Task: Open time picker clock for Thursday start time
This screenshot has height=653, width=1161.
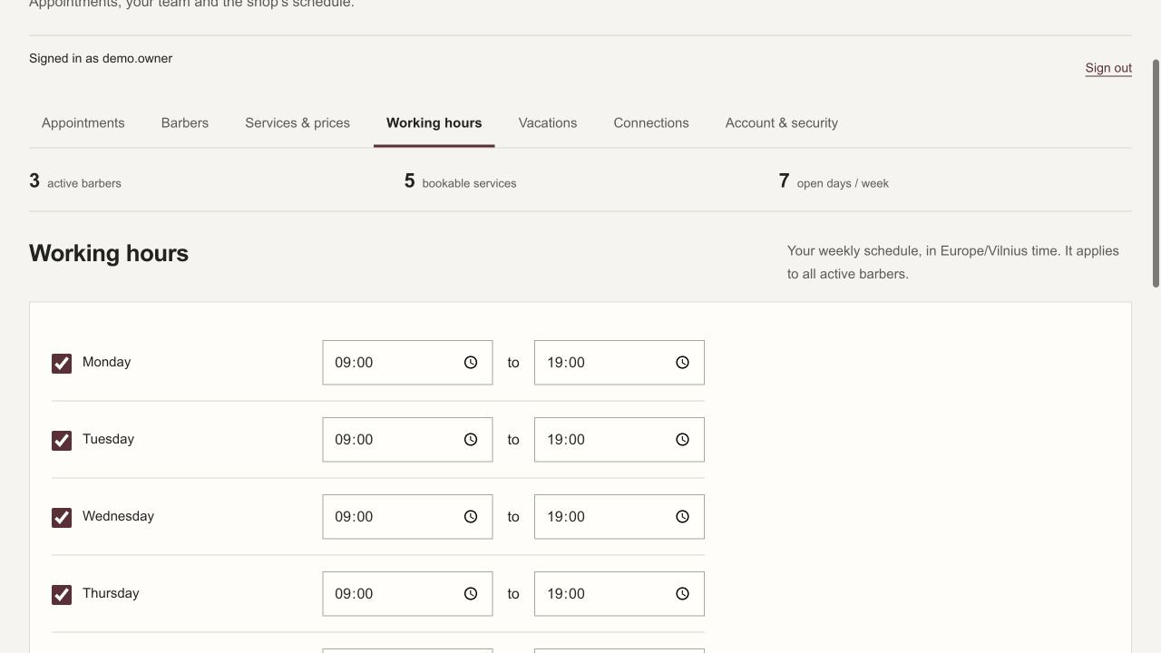Action: [x=471, y=594]
